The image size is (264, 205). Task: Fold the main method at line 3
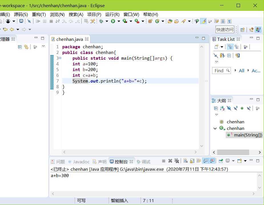tap(60, 58)
